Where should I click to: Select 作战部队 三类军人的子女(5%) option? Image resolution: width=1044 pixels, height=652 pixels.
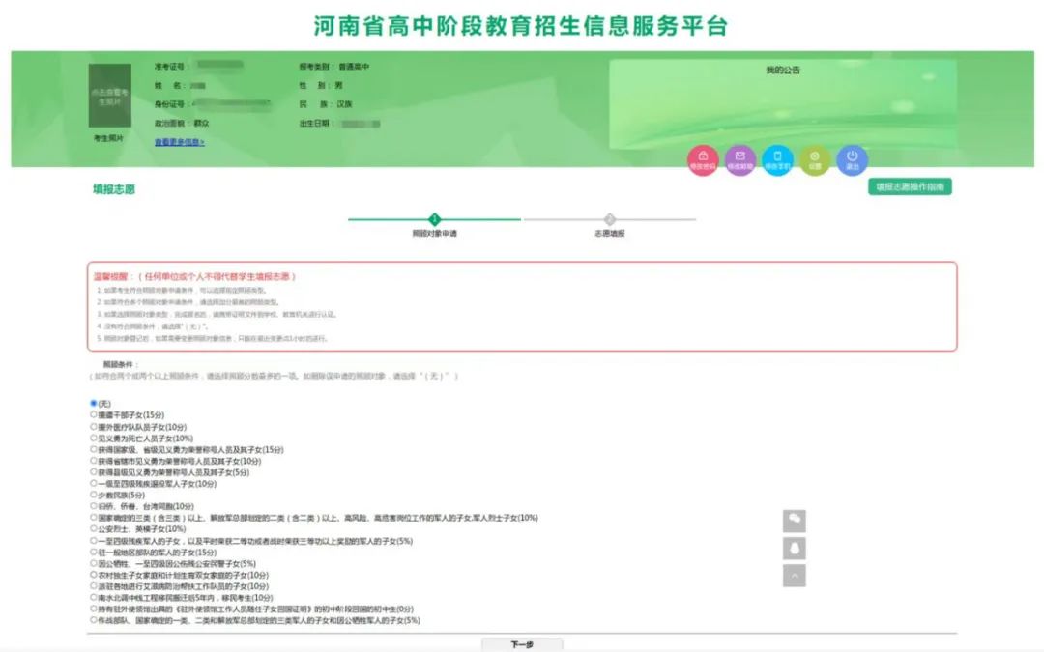(x=94, y=619)
